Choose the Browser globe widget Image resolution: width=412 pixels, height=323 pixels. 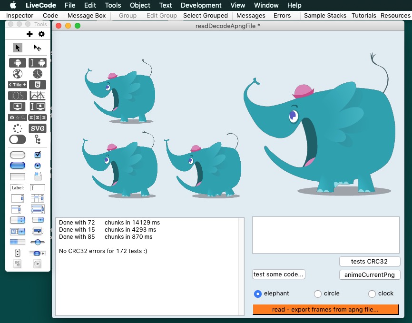pyautogui.click(x=18, y=74)
